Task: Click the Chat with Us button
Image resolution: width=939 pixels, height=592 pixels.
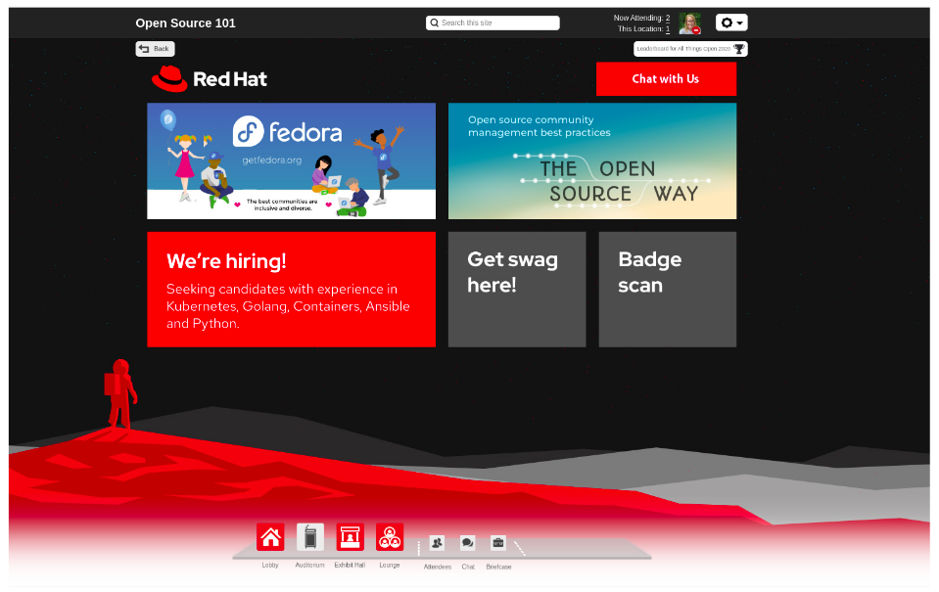Action: (x=666, y=79)
